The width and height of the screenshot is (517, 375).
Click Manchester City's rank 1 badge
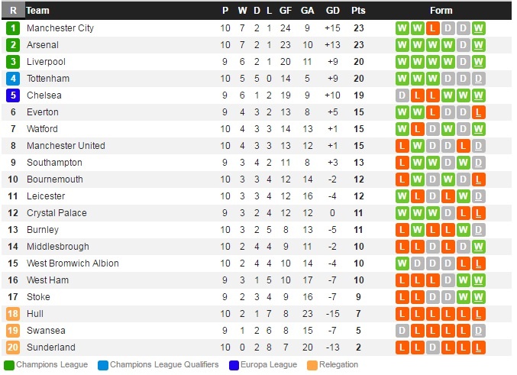pyautogui.click(x=13, y=28)
